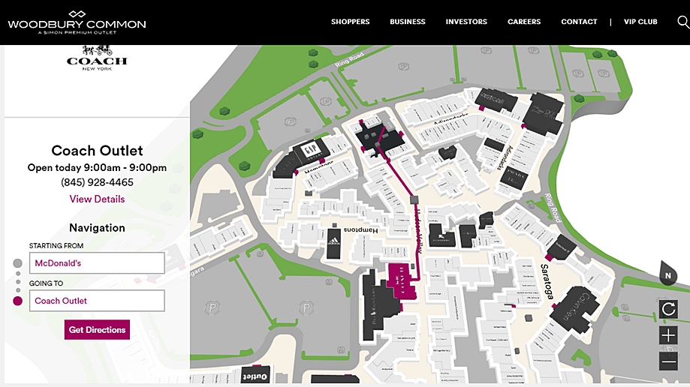Screen dimensions: 690x387
Task: Select the Calvin Klein store on map
Action: tap(576, 310)
